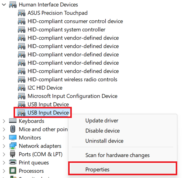The image size is (184, 178).
Task: Click the Keyboards category icon
Action: 13,121
